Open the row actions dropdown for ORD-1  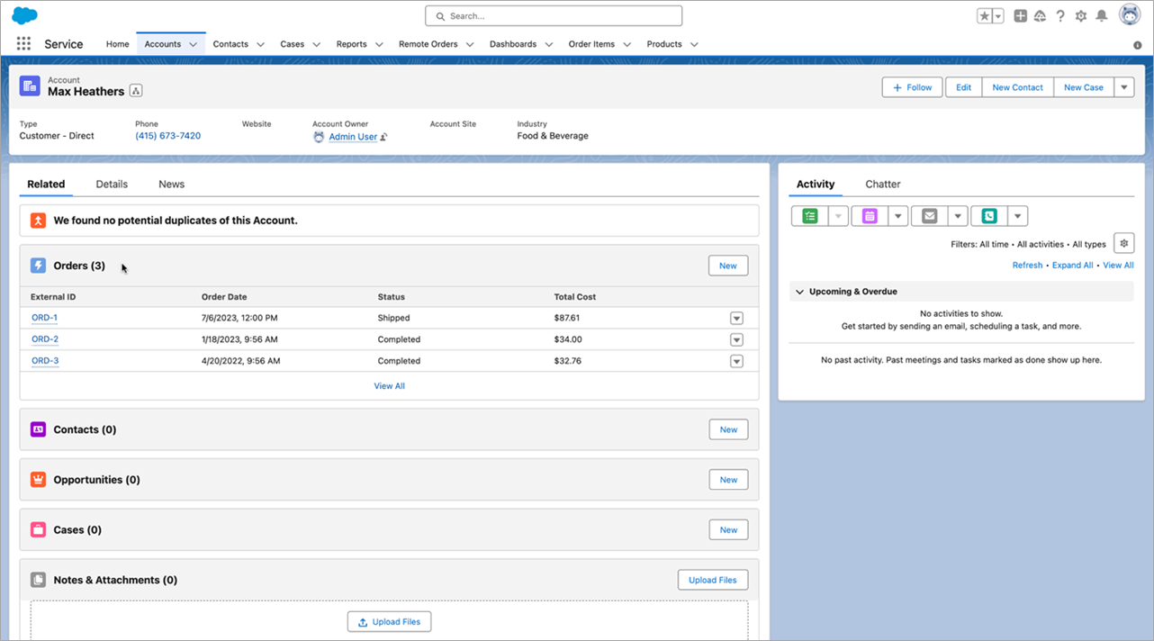[736, 318]
